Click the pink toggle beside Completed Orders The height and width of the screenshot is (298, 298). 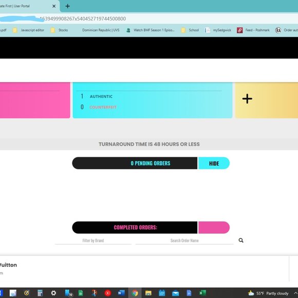(x=214, y=227)
